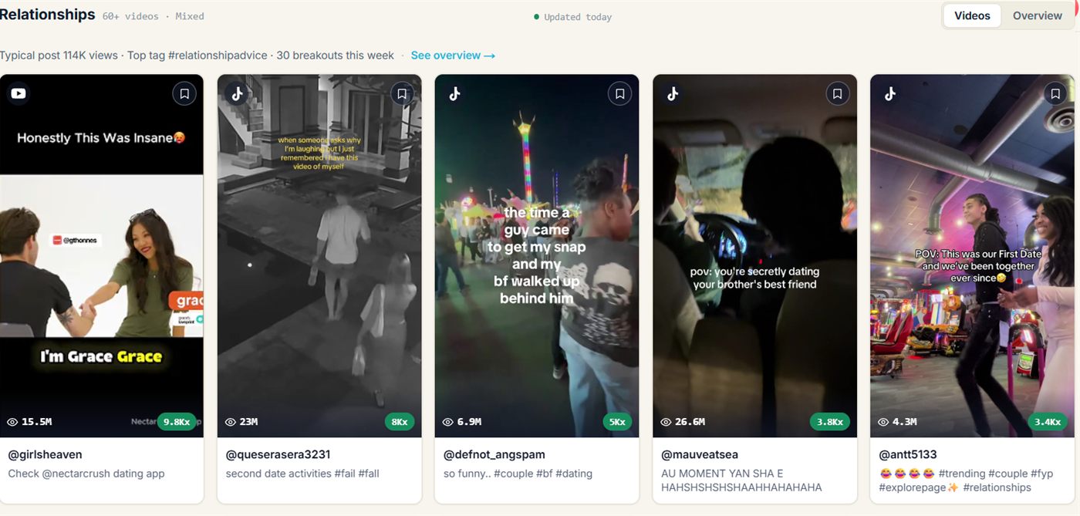Click eye views icon showing 15.5M
The image size is (1080, 516).
click(12, 422)
